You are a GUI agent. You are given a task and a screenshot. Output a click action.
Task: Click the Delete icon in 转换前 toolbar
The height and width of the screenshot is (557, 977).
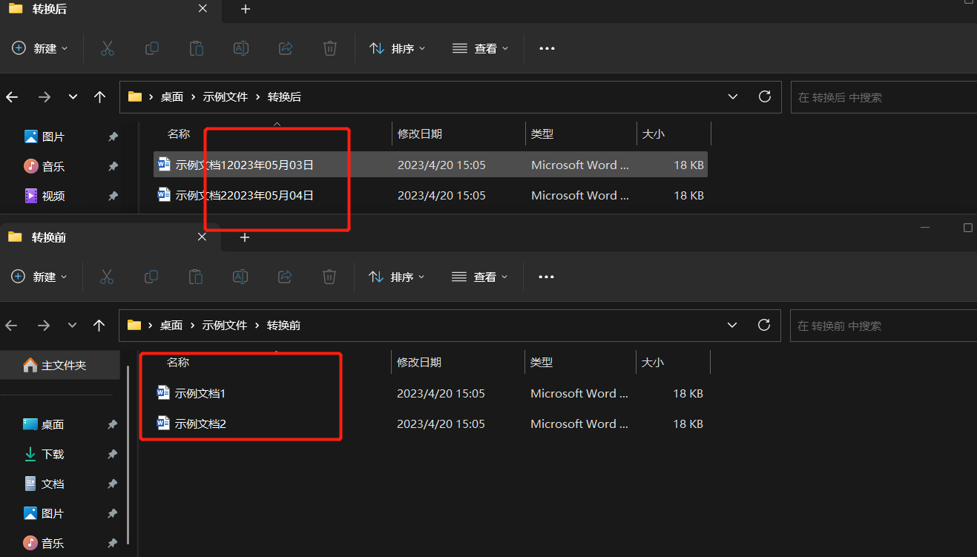click(329, 277)
